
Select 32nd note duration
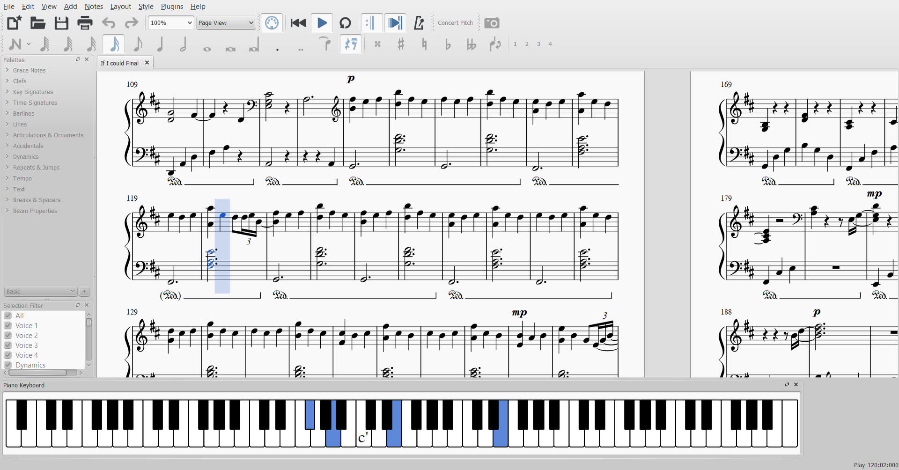click(x=68, y=44)
